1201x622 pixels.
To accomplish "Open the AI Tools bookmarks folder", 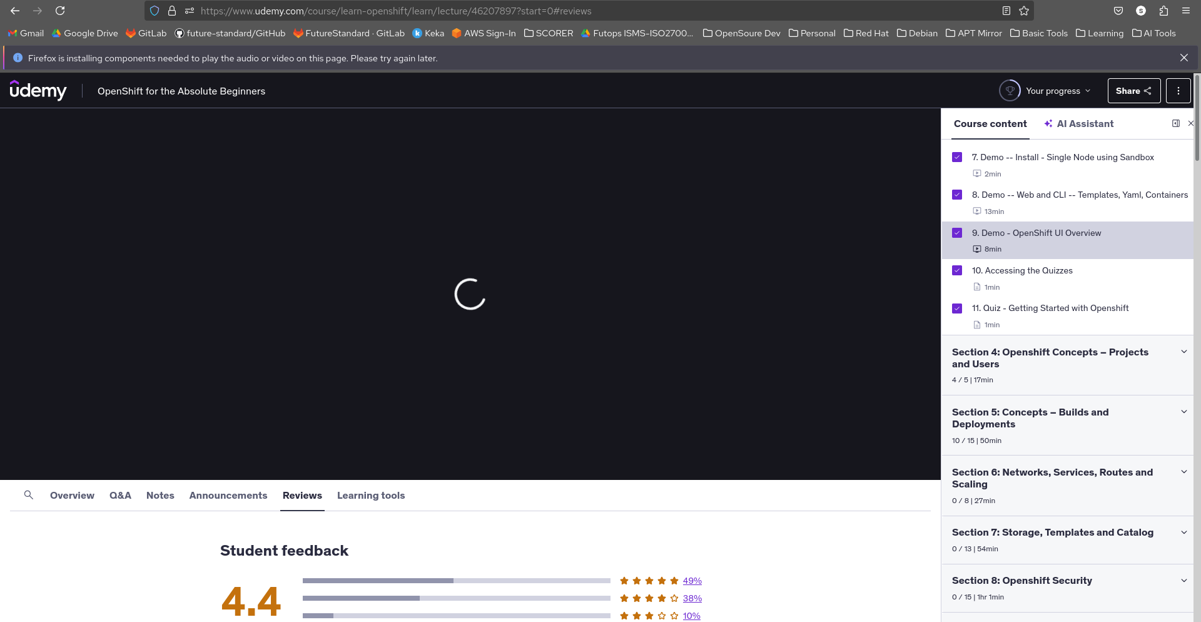I will pos(1154,33).
